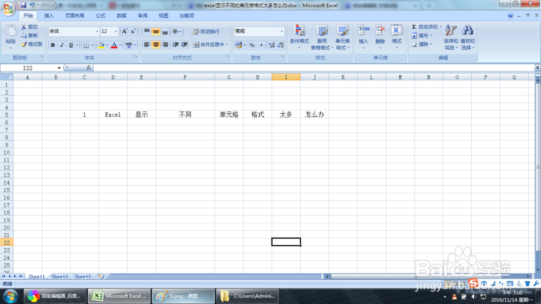The height and width of the screenshot is (304, 541).
Task: Save the workbook from quick access toolbar
Action: [23, 5]
